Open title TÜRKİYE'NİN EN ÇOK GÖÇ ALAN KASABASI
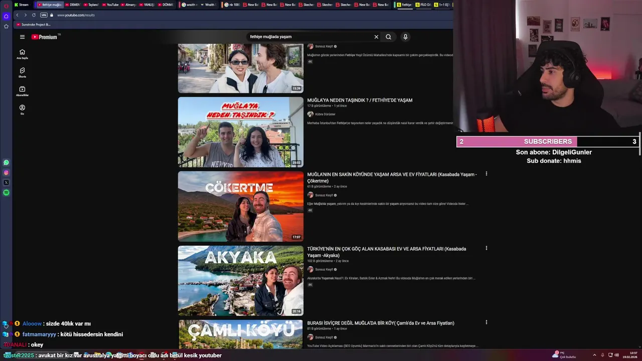This screenshot has width=642, height=361. [x=387, y=252]
